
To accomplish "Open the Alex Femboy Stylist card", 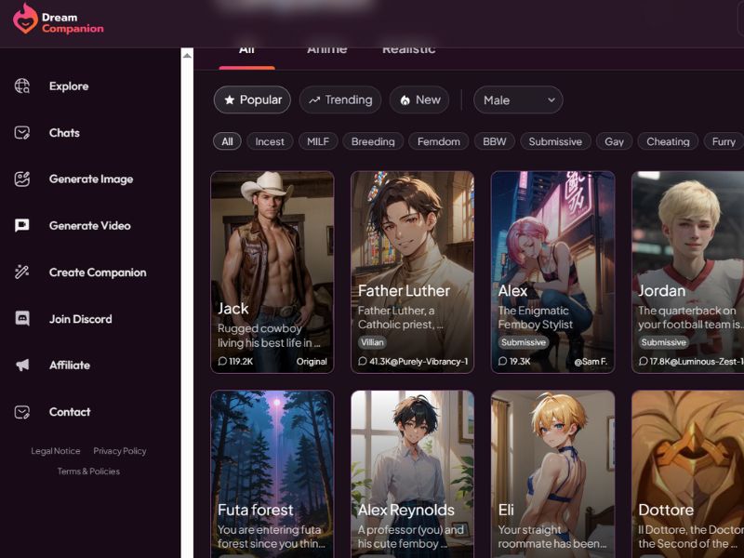I will pos(552,272).
